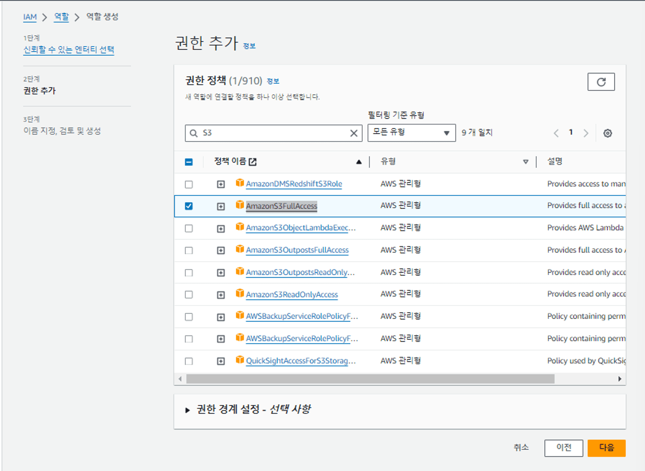This screenshot has width=645, height=471.
Task: Expand the first AWSBackupServiceRolePolicyF row
Action: [x=221, y=317]
